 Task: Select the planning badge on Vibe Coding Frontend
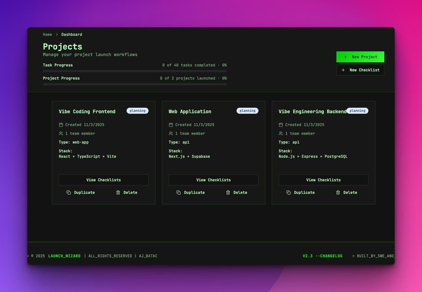138,110
